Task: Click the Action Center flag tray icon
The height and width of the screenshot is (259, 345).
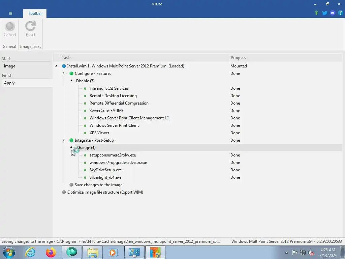Action: click(x=294, y=253)
